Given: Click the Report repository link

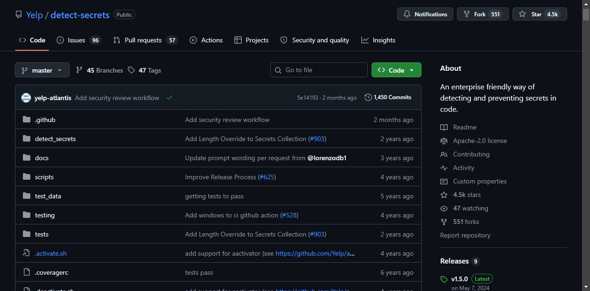Looking at the screenshot, I should coord(465,235).
